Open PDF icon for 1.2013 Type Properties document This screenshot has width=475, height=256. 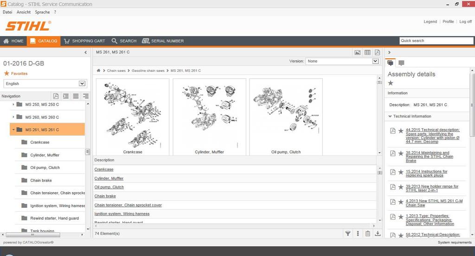(392, 216)
